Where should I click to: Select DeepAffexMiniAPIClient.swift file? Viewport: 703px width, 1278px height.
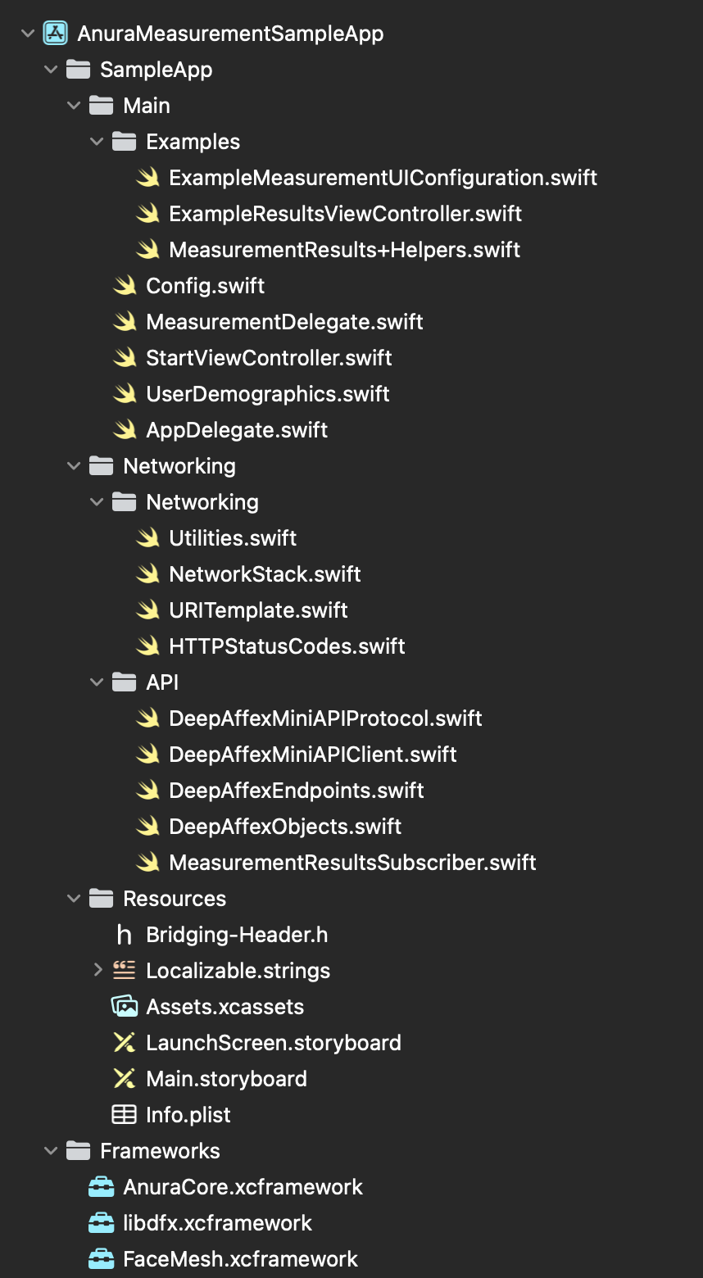coord(312,755)
